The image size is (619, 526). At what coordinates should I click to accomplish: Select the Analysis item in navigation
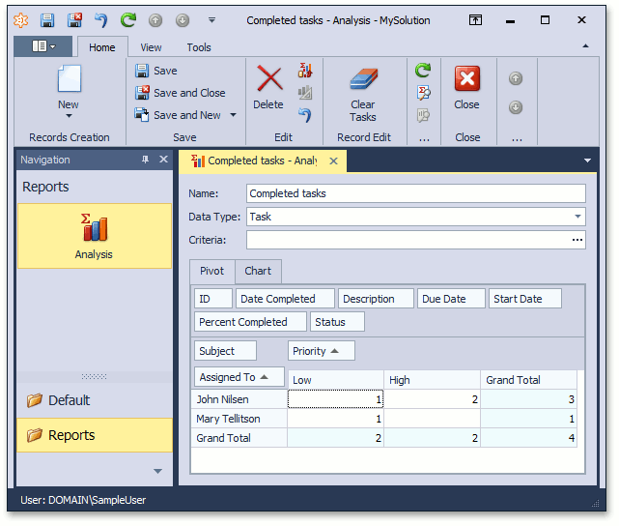pos(94,235)
